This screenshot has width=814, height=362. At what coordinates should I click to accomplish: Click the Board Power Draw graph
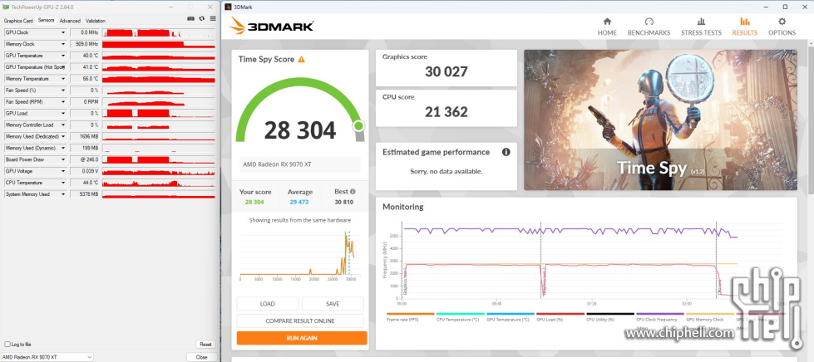point(158,159)
